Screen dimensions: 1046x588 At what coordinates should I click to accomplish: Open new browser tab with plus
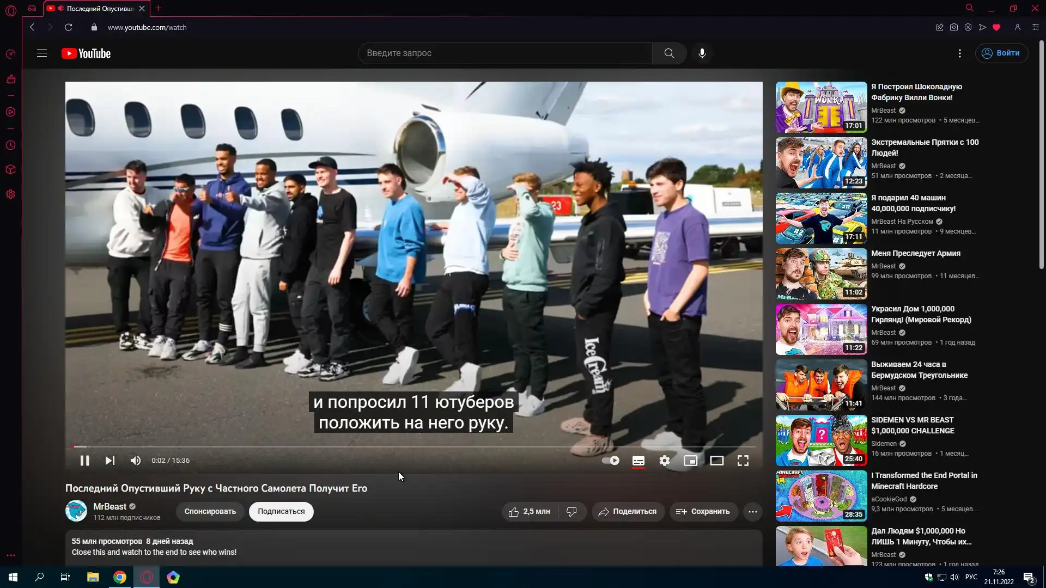click(x=159, y=8)
